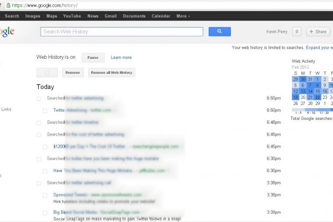Go to Maps in the top bar
Screen dimensions: 333x222
click(52, 16)
